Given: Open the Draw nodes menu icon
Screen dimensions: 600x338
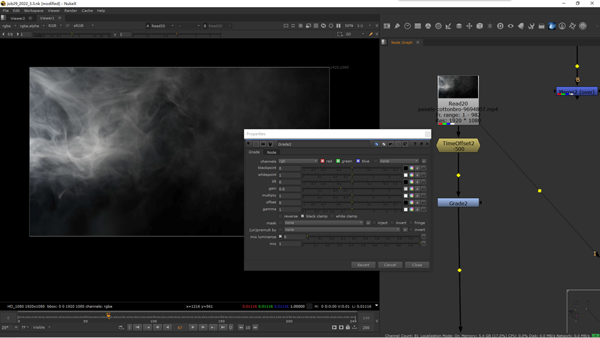Looking at the screenshot, I should 397,26.
